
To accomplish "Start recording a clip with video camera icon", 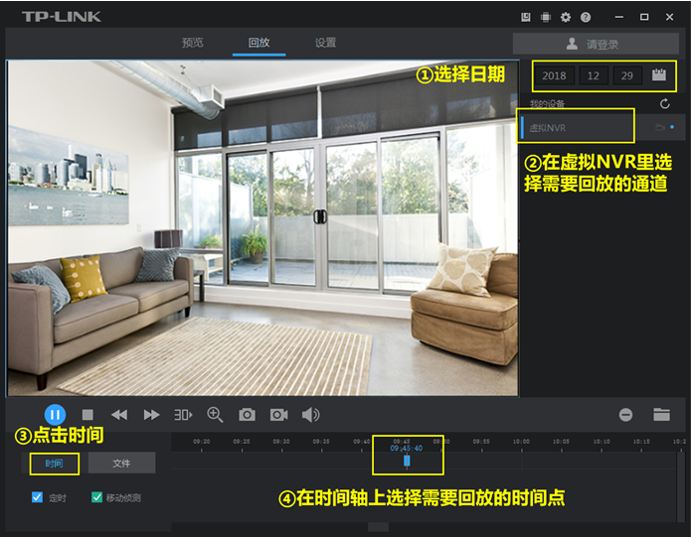I will coord(278,415).
